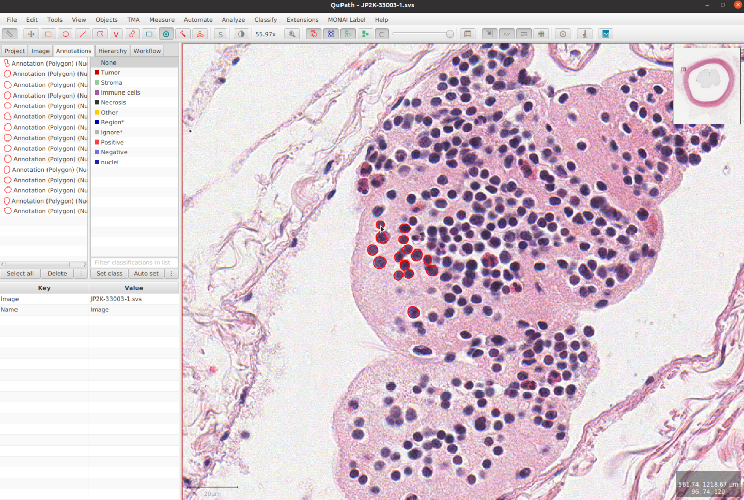Click the overlay opacity slider handle

pos(450,34)
